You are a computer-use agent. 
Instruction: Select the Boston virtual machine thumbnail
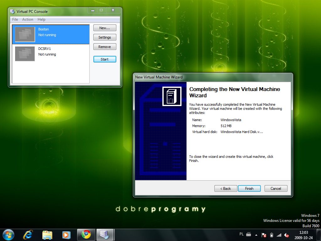[25, 35]
